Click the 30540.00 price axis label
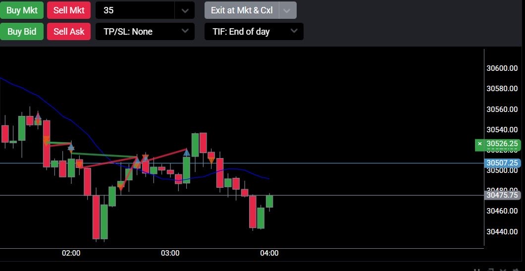This screenshot has height=271, width=525. click(502, 130)
